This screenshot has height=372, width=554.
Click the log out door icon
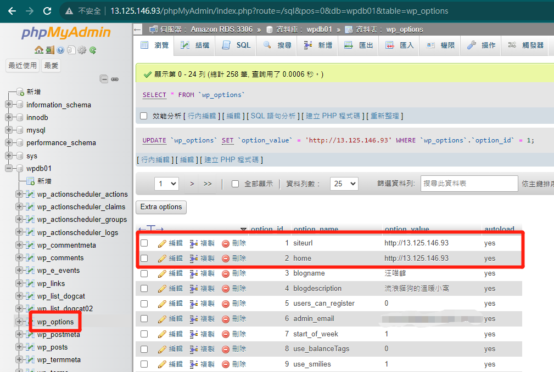point(50,50)
